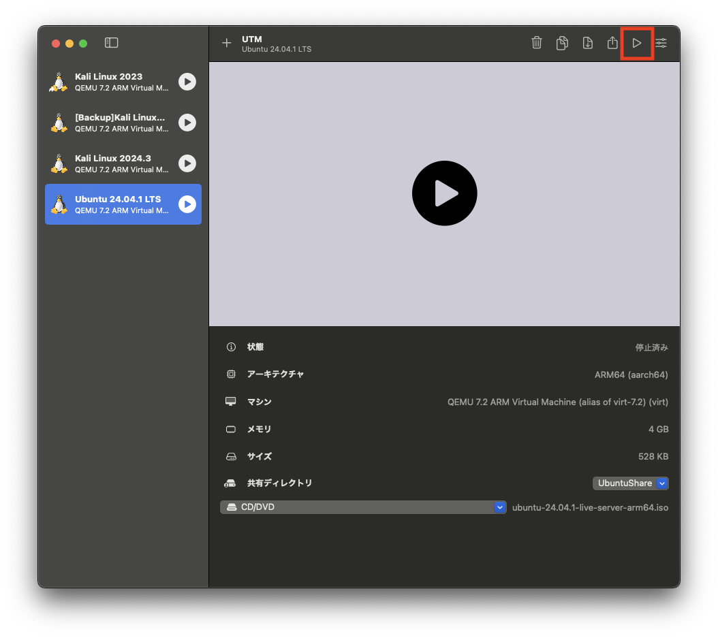
Task: Click the マシン monitor icon
Action: click(x=231, y=401)
